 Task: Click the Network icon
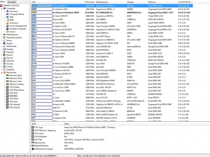5,52
